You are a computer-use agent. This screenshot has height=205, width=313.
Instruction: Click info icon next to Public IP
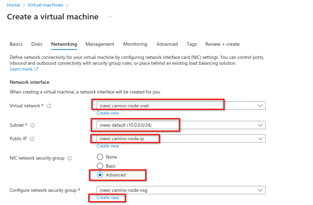click(x=32, y=139)
